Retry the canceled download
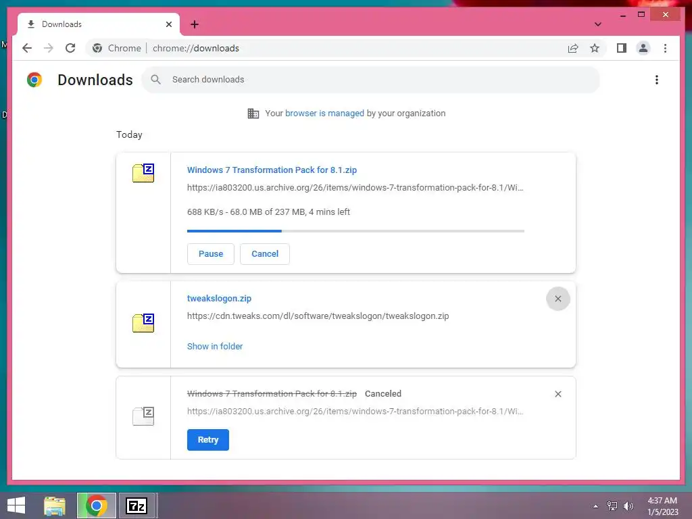692x519 pixels. 208,439
